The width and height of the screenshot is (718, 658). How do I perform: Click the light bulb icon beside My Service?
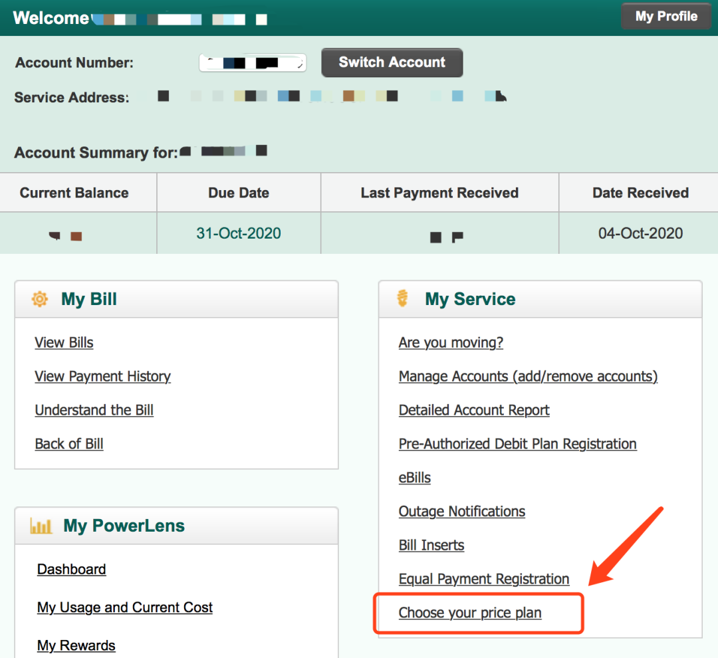[x=402, y=298]
